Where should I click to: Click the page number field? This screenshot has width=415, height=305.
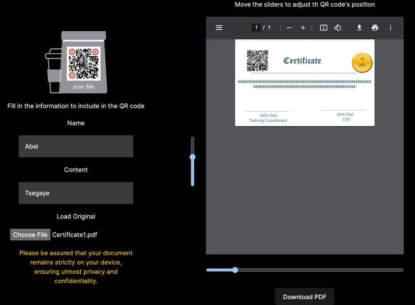[256, 28]
